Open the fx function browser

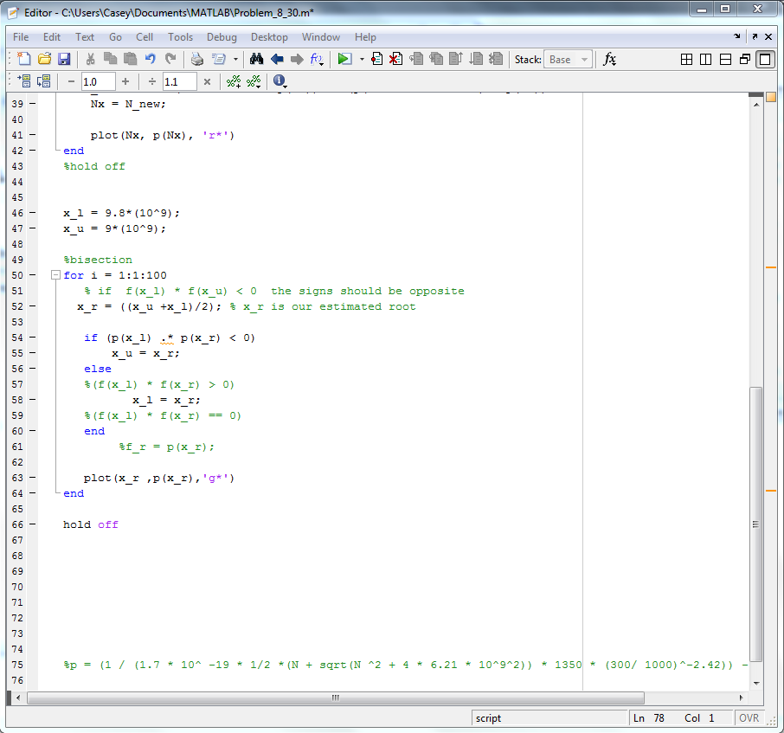pyautogui.click(x=609, y=59)
